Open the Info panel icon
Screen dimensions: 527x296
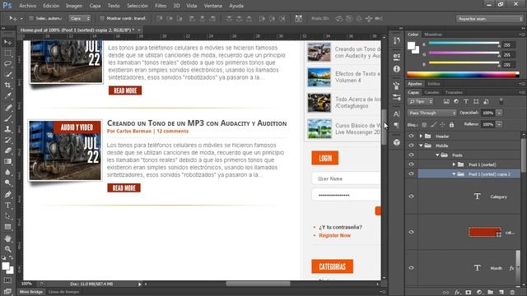397,69
